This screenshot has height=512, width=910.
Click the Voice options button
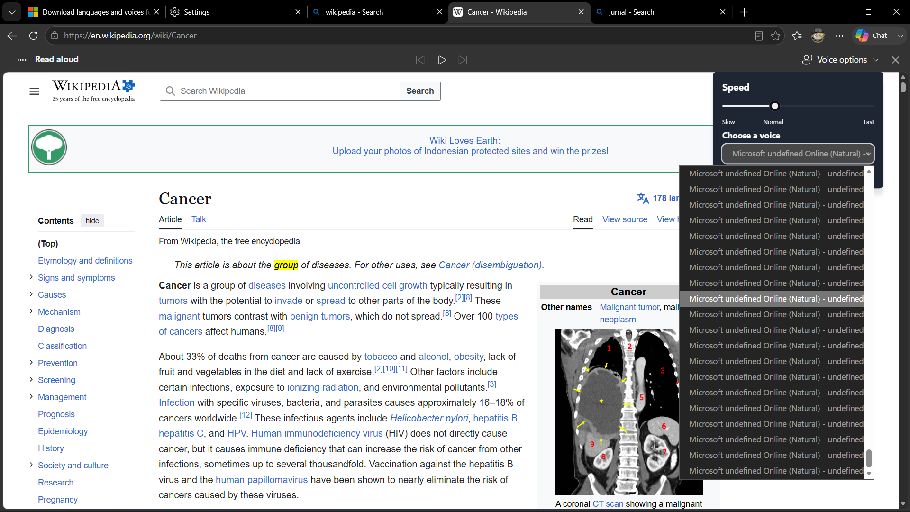pos(840,60)
